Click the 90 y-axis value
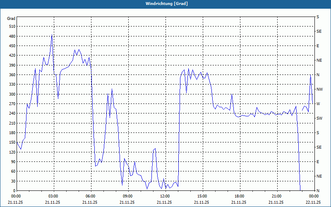The image size is (331, 207). tap(13, 162)
